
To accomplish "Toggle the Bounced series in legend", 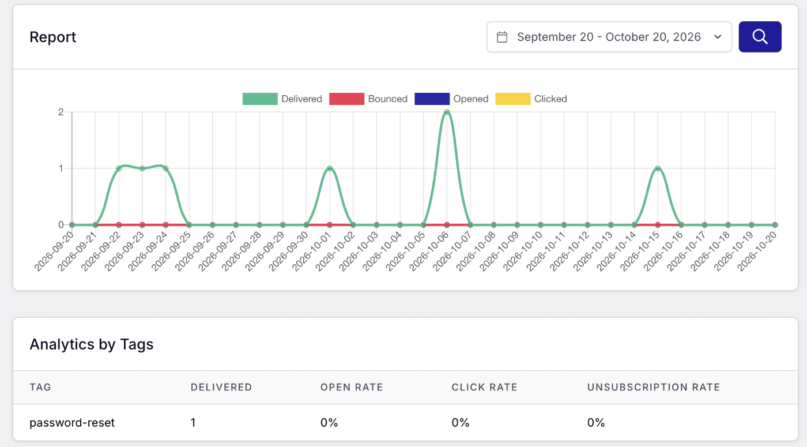I will [x=368, y=99].
